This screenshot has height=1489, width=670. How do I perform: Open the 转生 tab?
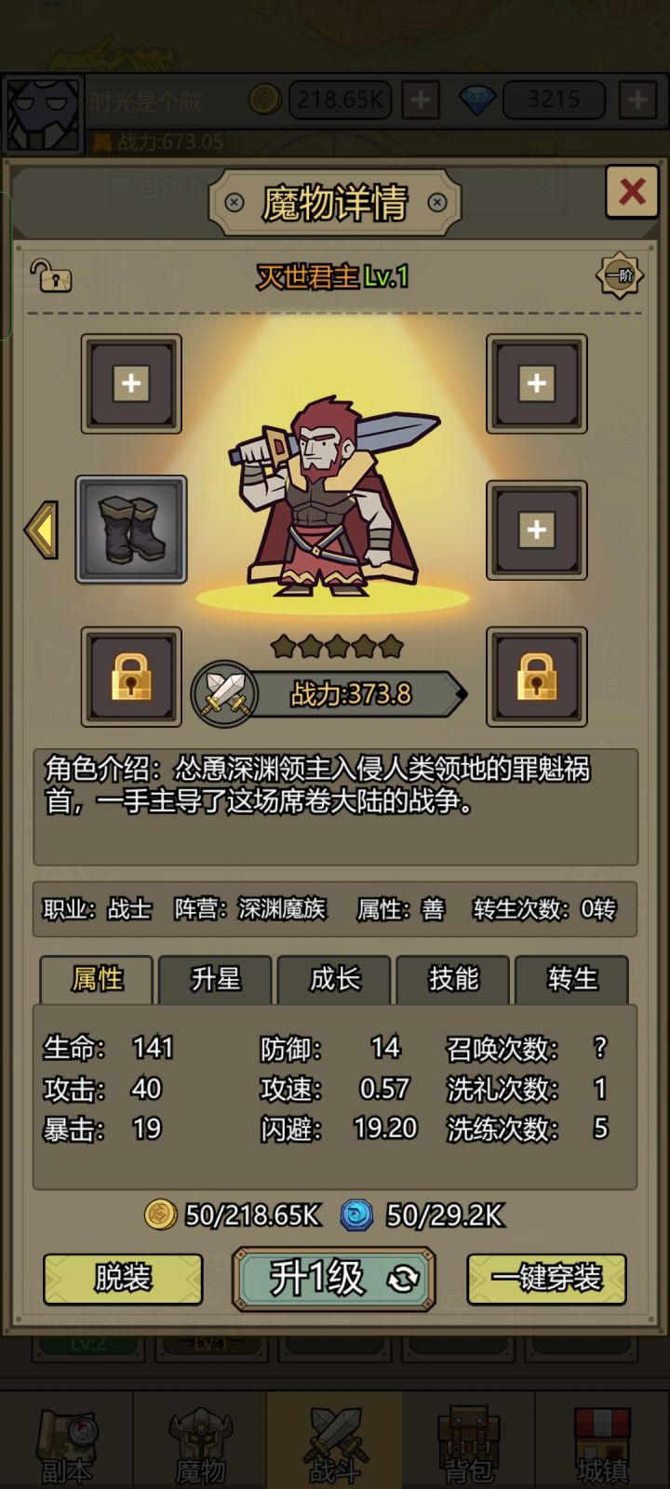coord(572,979)
